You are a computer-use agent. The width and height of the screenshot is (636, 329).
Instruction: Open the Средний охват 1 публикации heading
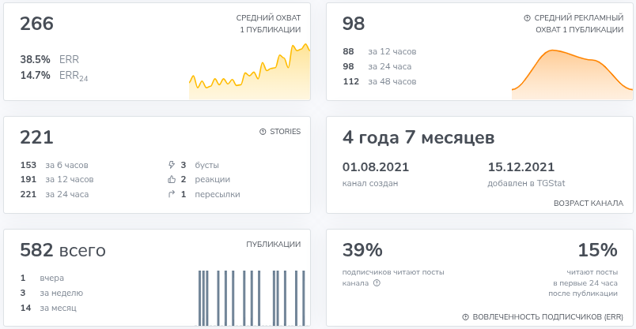pyautogui.click(x=268, y=24)
